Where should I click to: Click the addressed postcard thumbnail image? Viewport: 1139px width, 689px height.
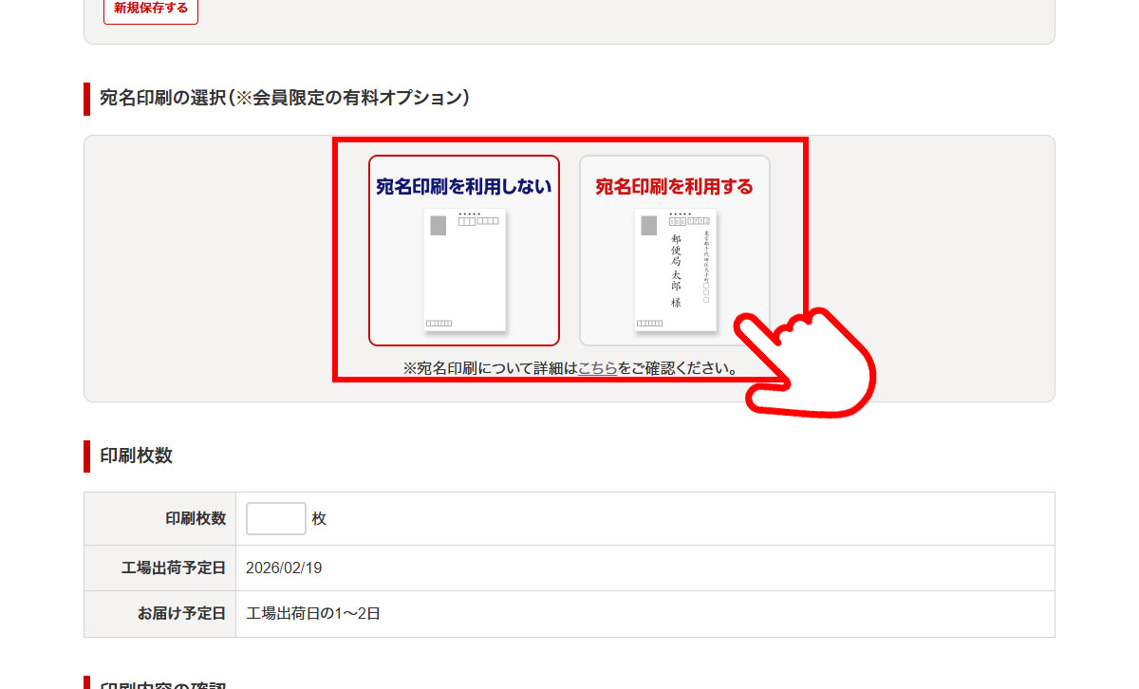click(x=675, y=270)
